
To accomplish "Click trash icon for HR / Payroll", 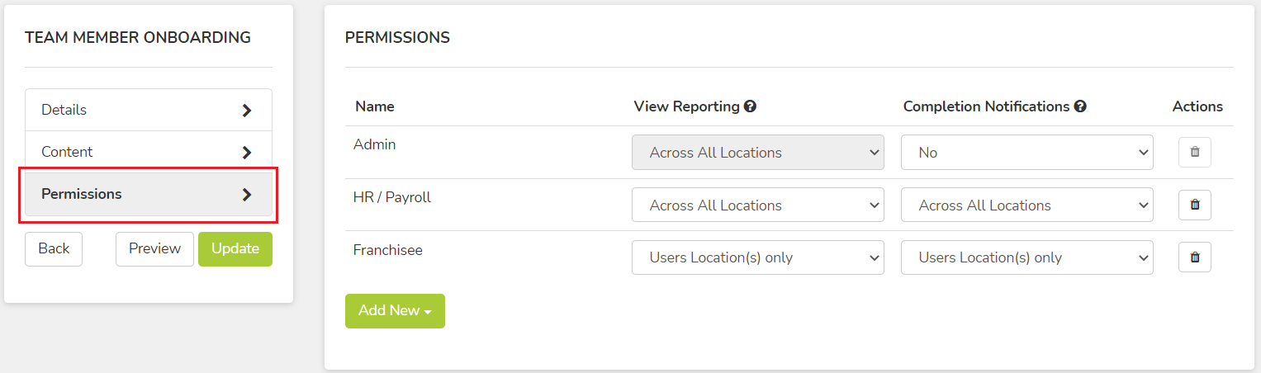I will click(x=1194, y=205).
